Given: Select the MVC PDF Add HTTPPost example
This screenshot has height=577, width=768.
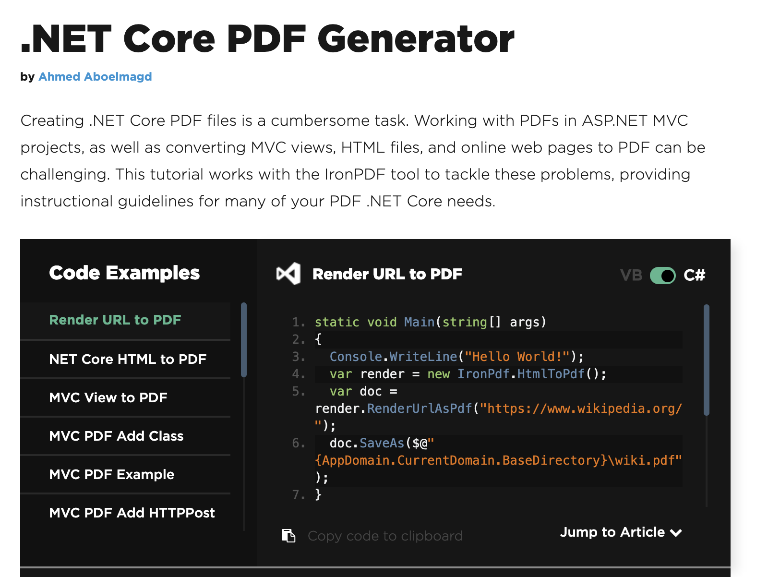Looking at the screenshot, I should [132, 513].
